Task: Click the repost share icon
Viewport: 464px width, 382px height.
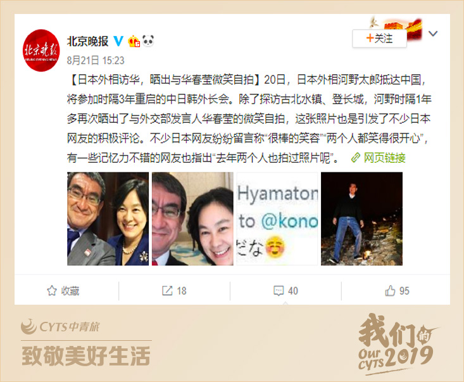Action: [167, 291]
